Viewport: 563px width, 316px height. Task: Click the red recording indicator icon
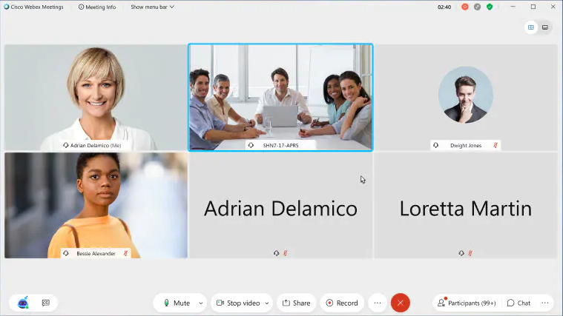point(465,7)
